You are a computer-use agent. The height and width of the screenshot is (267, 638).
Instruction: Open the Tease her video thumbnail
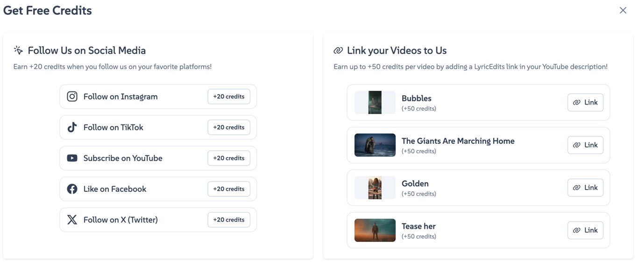coord(375,230)
